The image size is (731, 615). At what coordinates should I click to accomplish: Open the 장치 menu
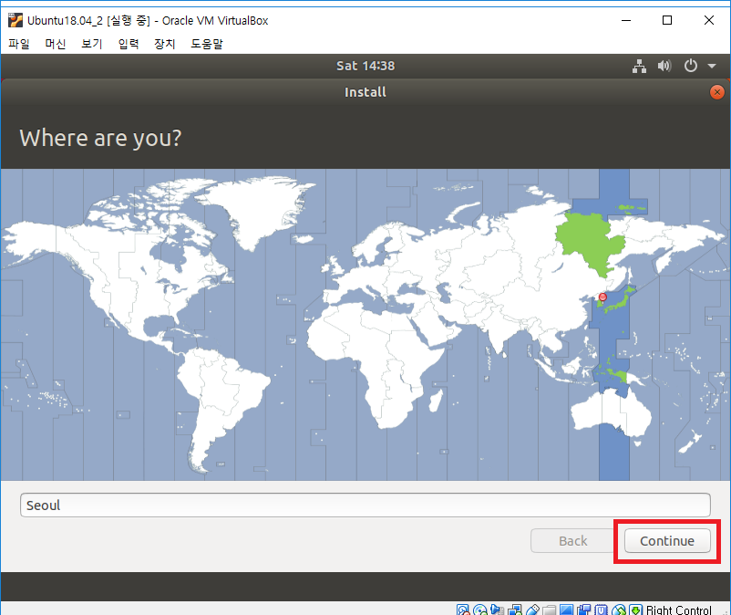point(165,44)
